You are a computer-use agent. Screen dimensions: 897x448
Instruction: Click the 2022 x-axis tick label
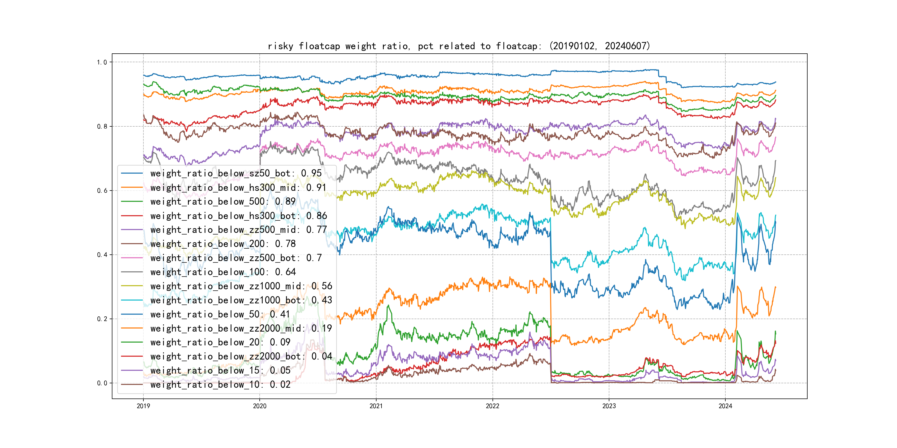pos(492,406)
